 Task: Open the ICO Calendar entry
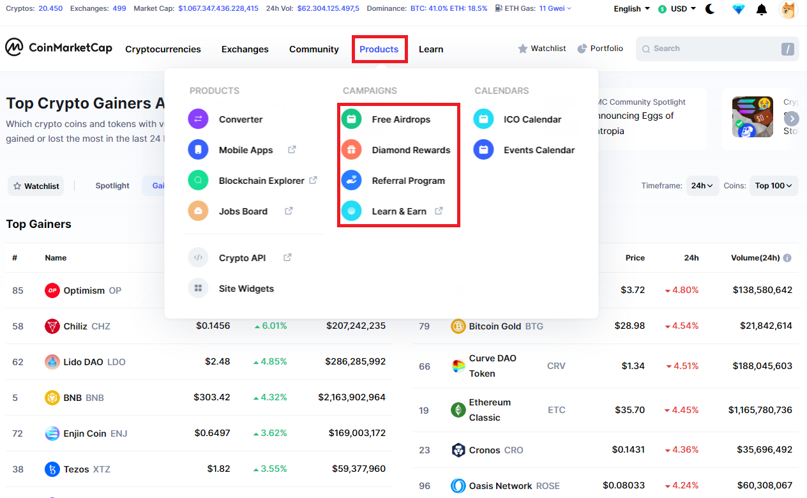[x=532, y=119]
